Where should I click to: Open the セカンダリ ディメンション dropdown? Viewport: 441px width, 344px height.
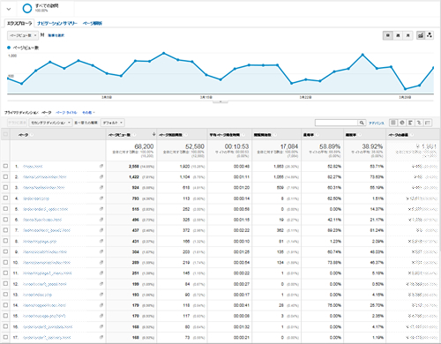pos(50,123)
